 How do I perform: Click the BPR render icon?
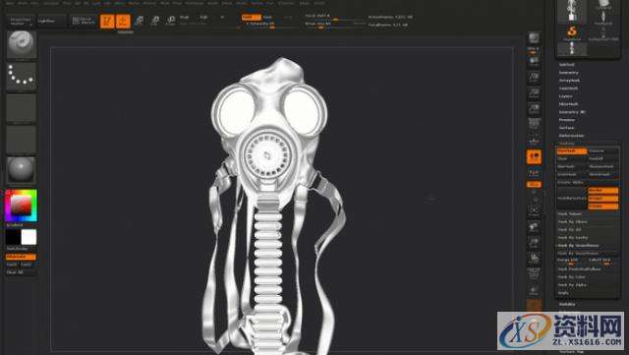[534, 39]
